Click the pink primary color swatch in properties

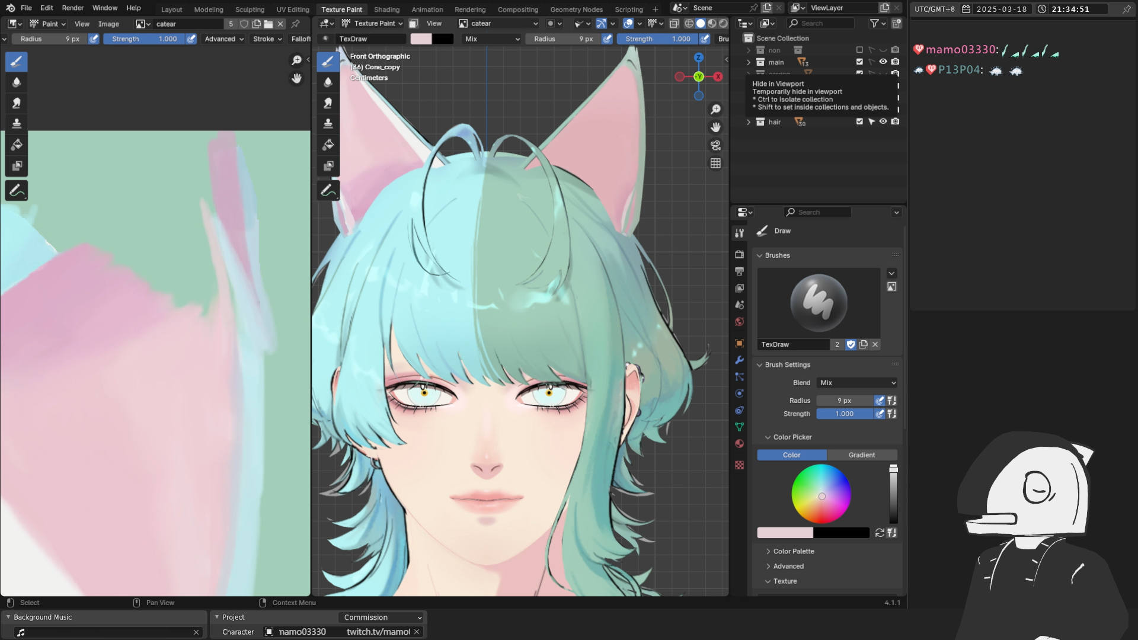pyautogui.click(x=785, y=533)
